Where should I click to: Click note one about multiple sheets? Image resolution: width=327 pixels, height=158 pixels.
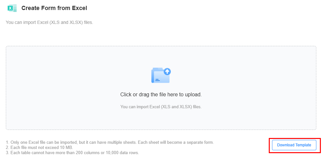(x=110, y=142)
